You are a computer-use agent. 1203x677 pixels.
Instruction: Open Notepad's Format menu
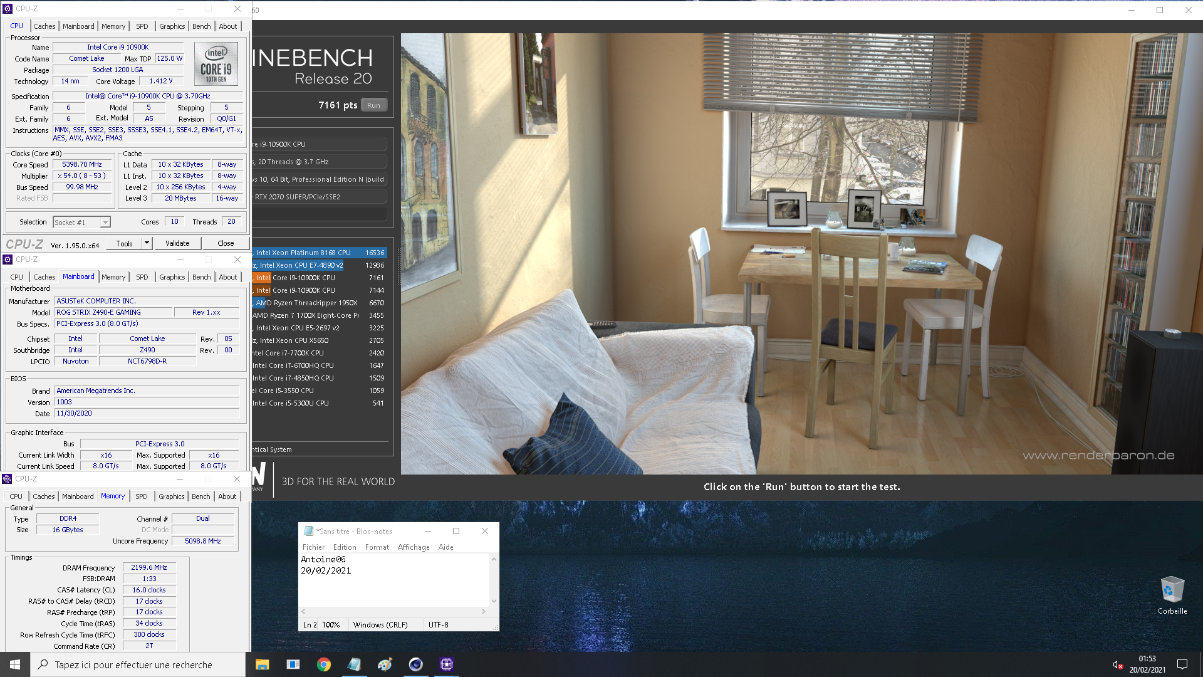(377, 547)
